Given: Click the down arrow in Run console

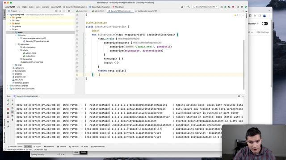Looking at the screenshot, I should [13, 104].
